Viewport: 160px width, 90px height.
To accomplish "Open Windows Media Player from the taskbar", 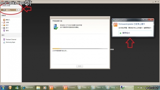I will coord(44,88).
